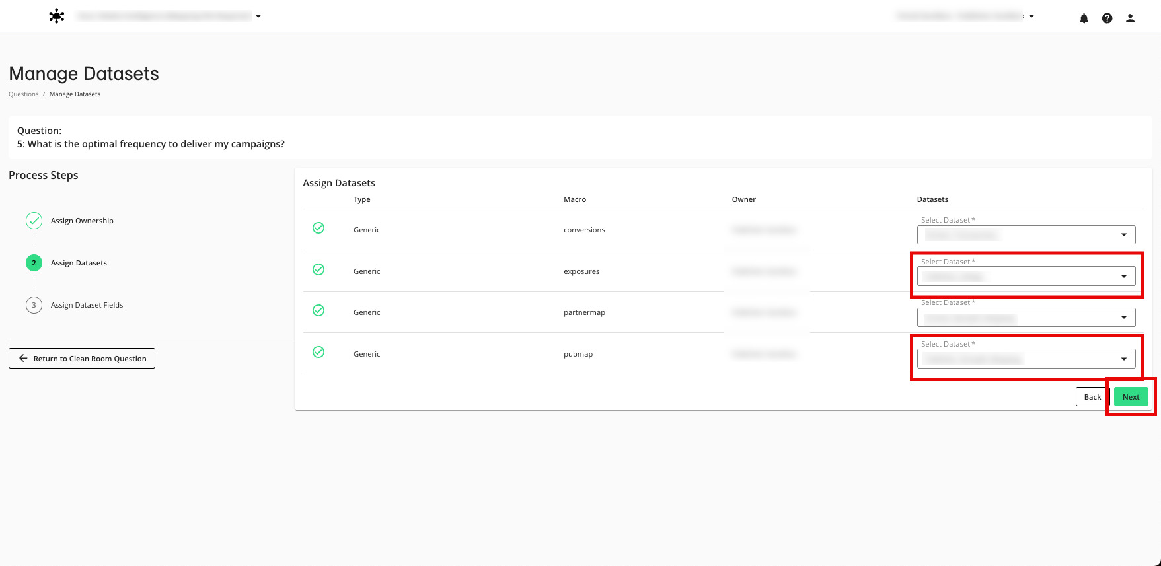This screenshot has width=1161, height=566.
Task: Jump to Assign Dataset Fields step
Action: click(87, 305)
